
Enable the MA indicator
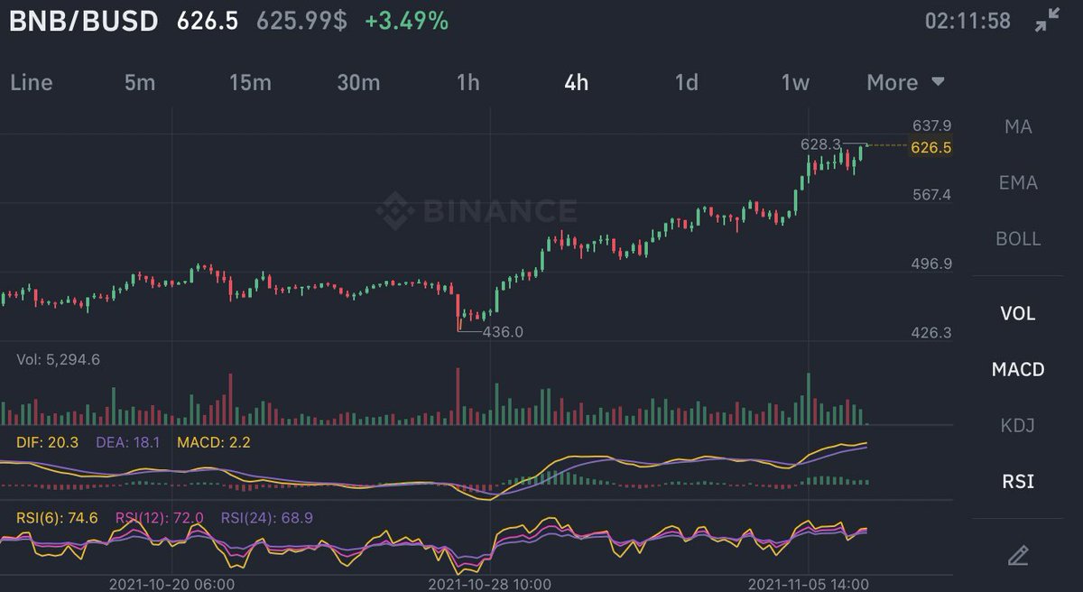tap(1018, 127)
